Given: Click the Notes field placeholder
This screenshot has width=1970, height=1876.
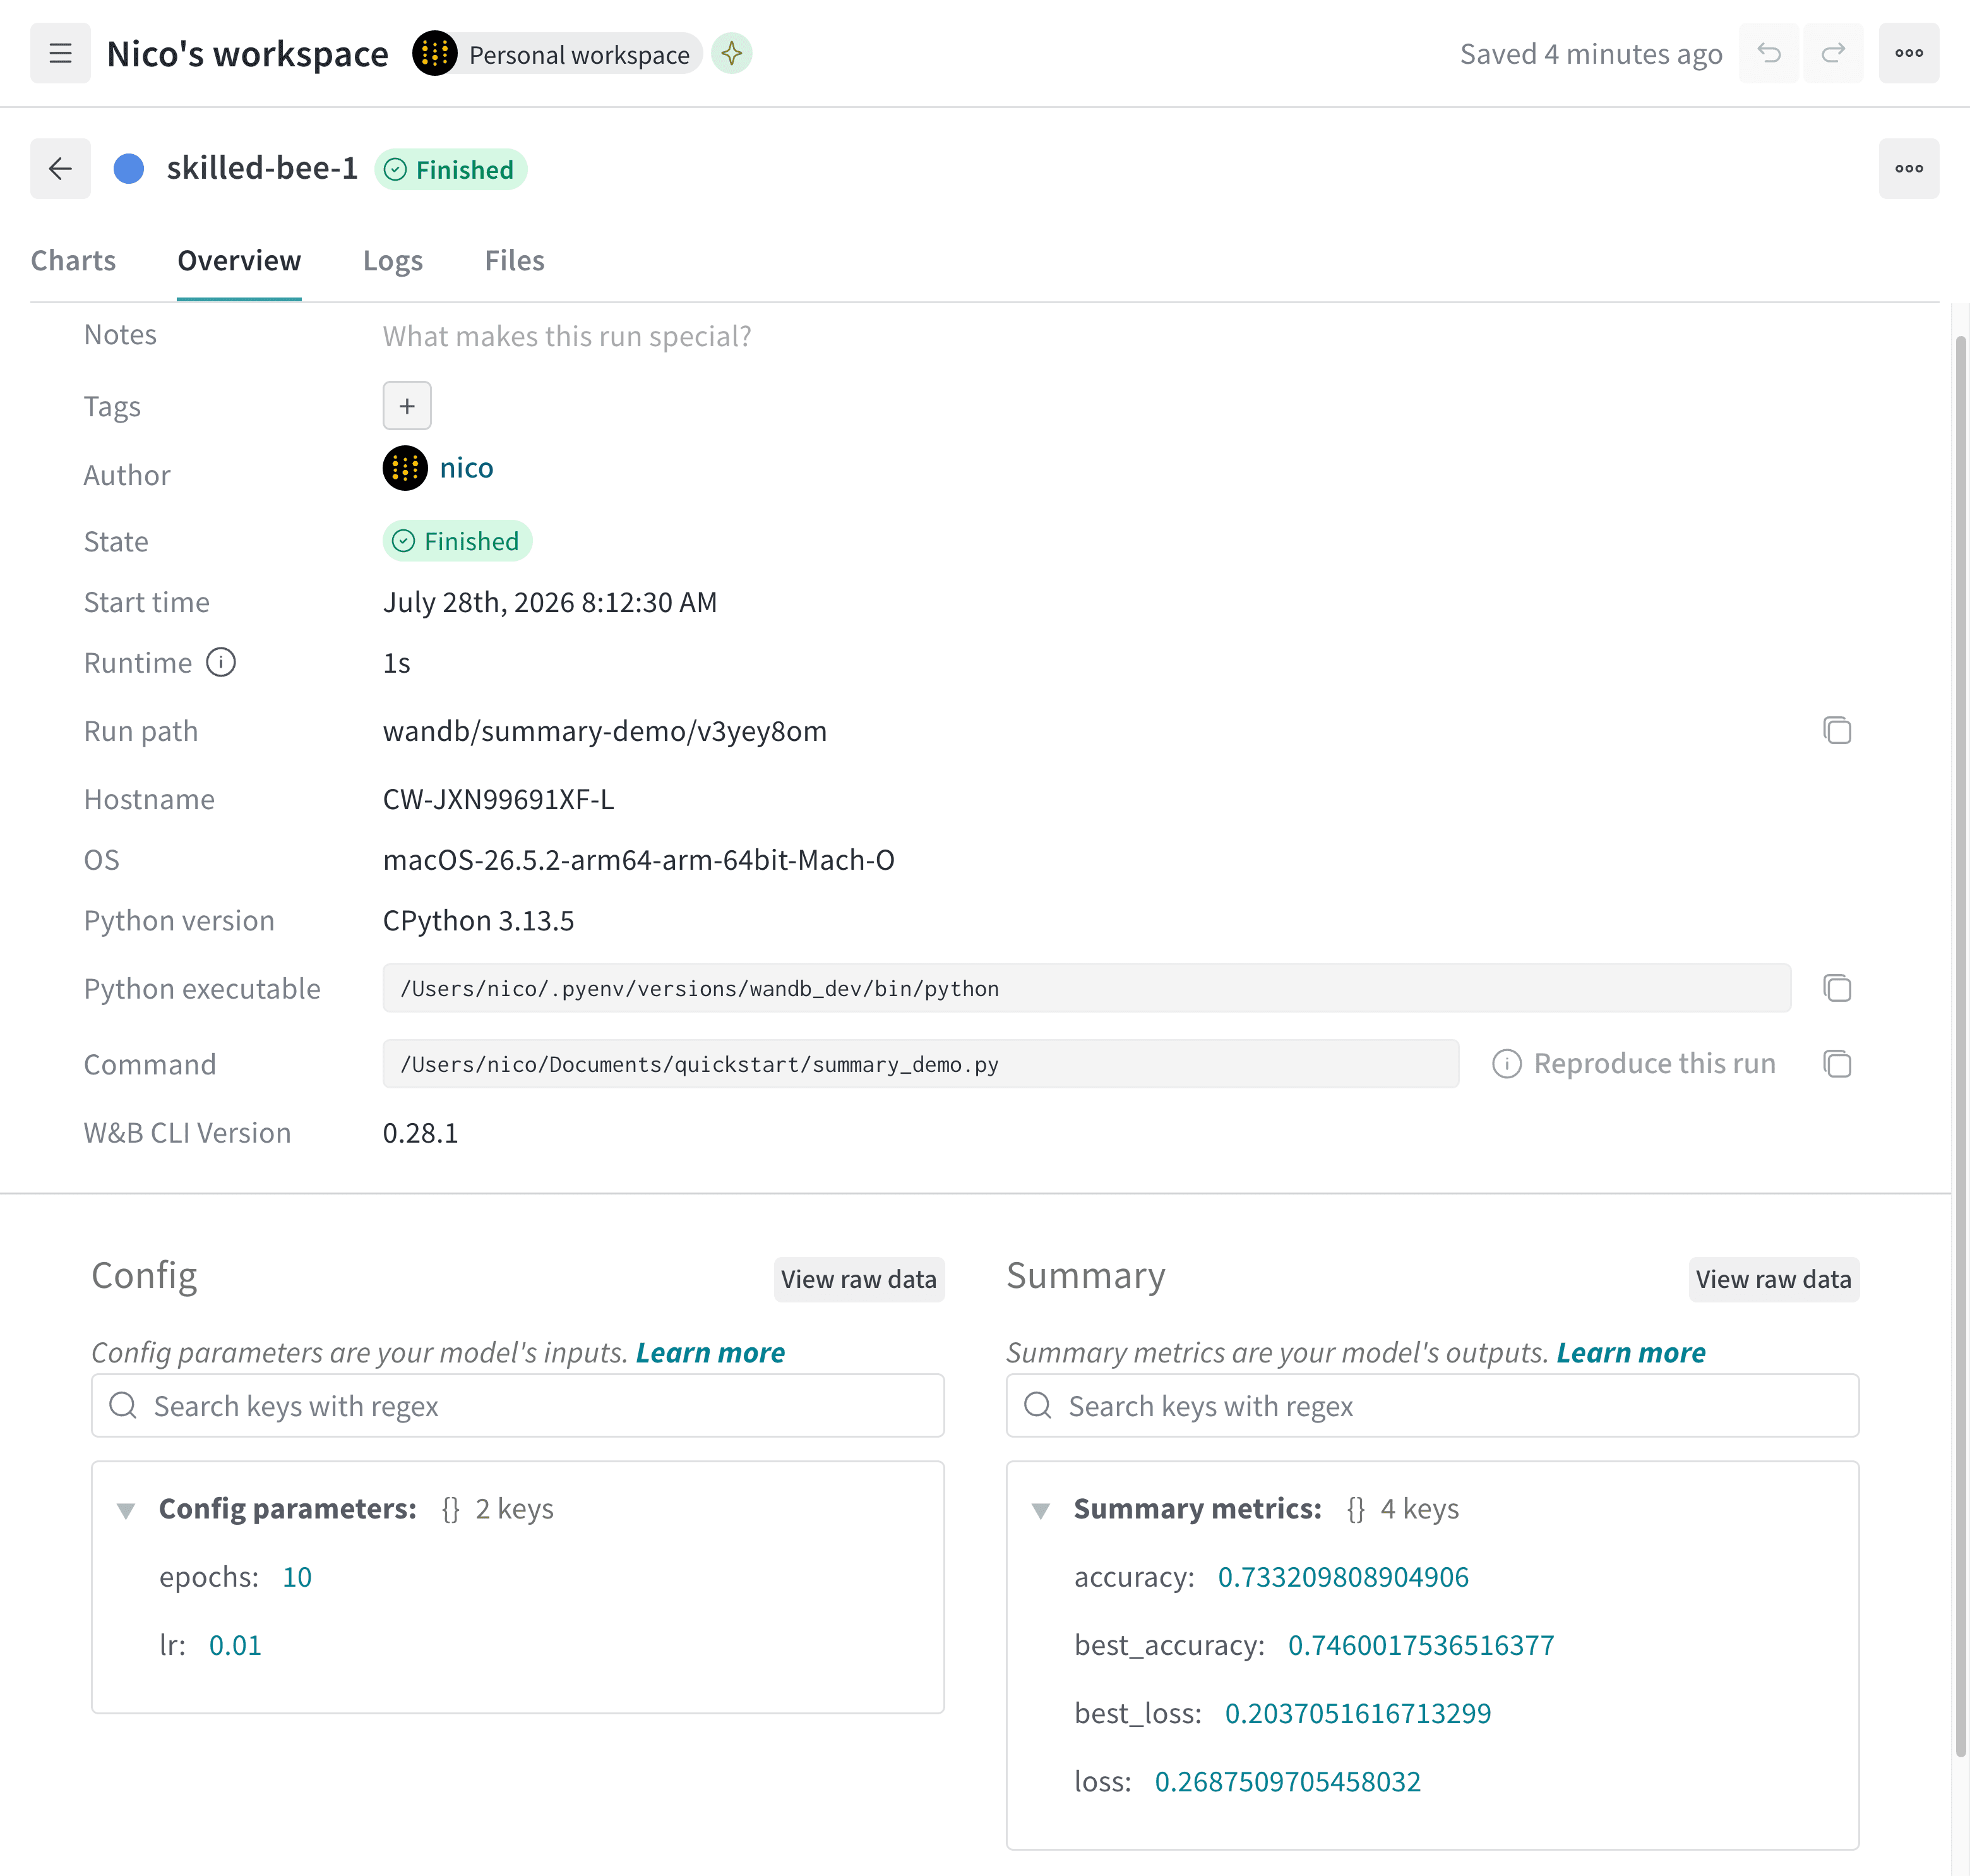Looking at the screenshot, I should [567, 336].
